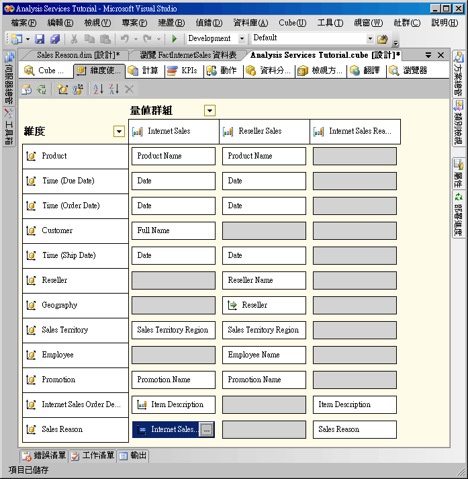The height and width of the screenshot is (479, 468).
Task: Open the dimensions filter dropdown
Action: point(119,132)
